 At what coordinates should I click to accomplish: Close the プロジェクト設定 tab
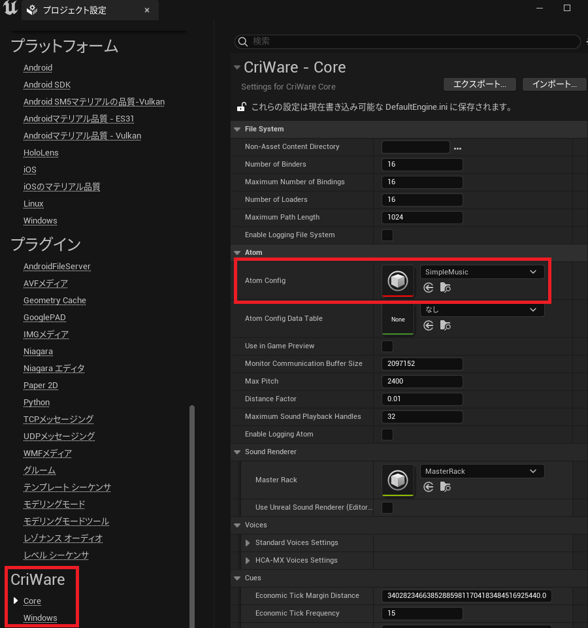(147, 10)
